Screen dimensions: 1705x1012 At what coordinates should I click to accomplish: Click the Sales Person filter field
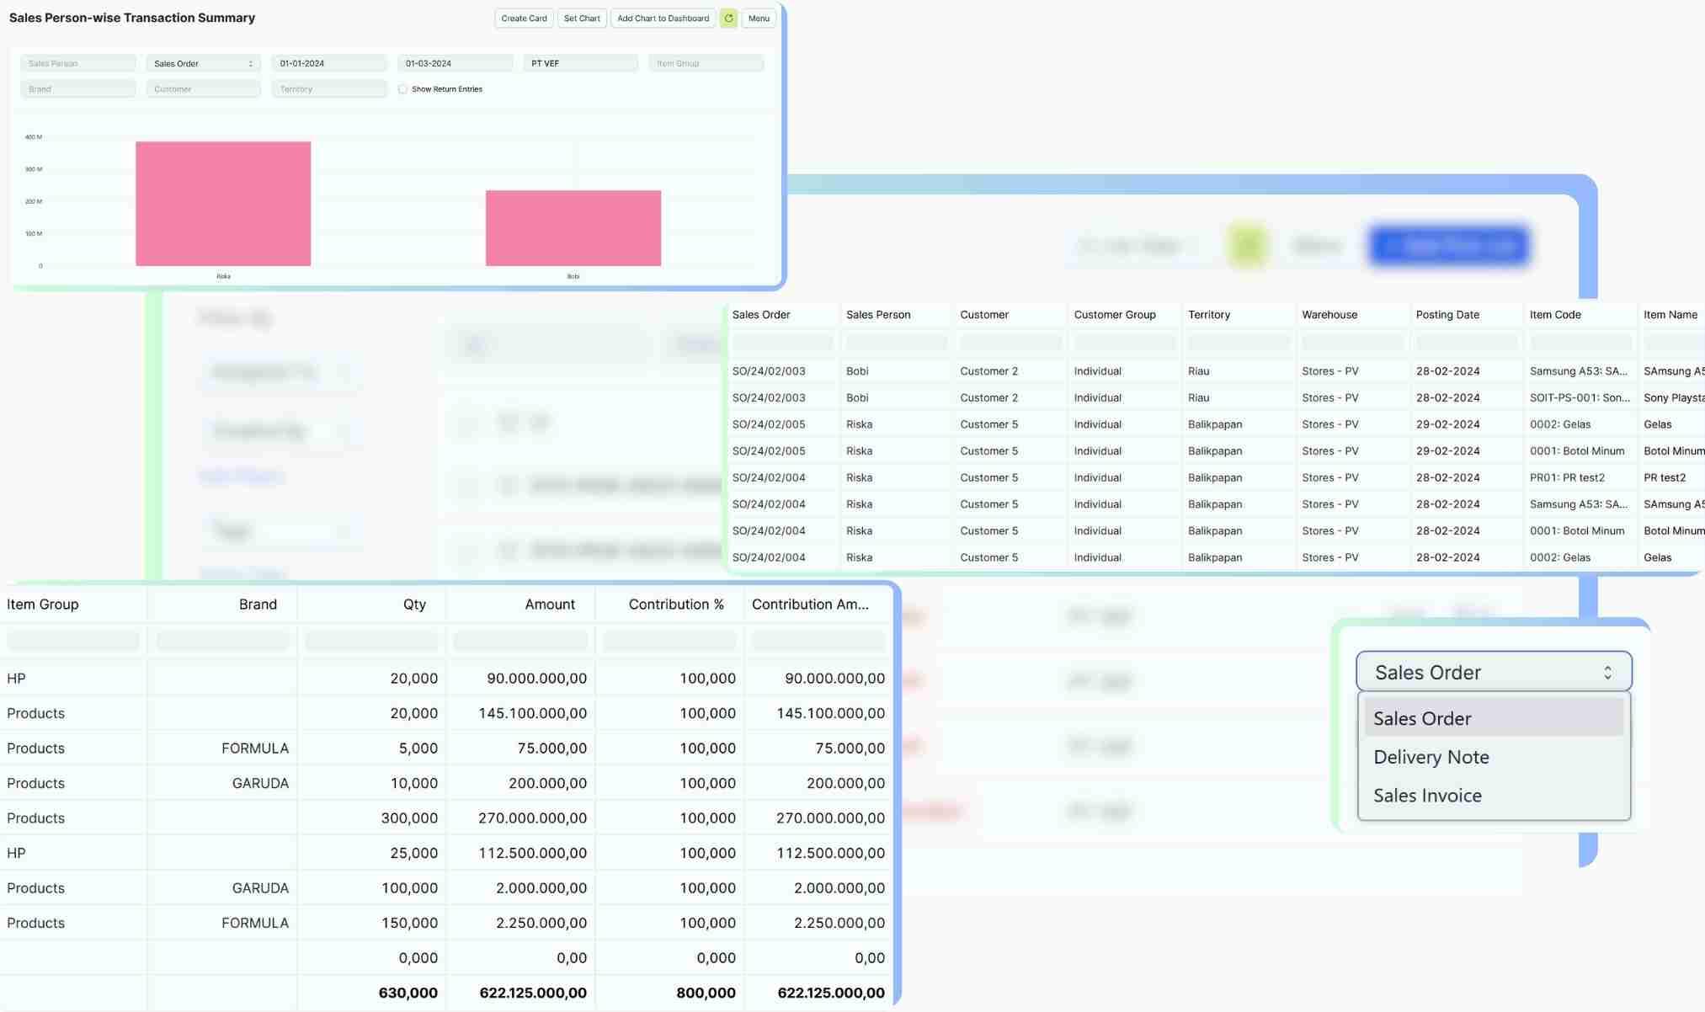click(x=77, y=64)
